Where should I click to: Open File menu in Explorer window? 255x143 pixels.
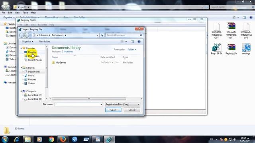click(4, 13)
